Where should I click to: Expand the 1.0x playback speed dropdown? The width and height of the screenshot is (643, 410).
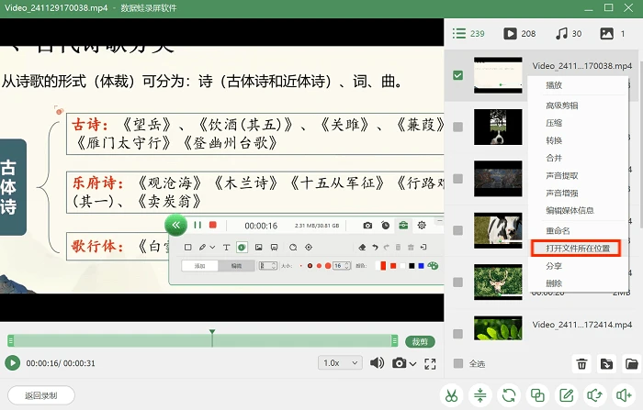click(x=341, y=363)
